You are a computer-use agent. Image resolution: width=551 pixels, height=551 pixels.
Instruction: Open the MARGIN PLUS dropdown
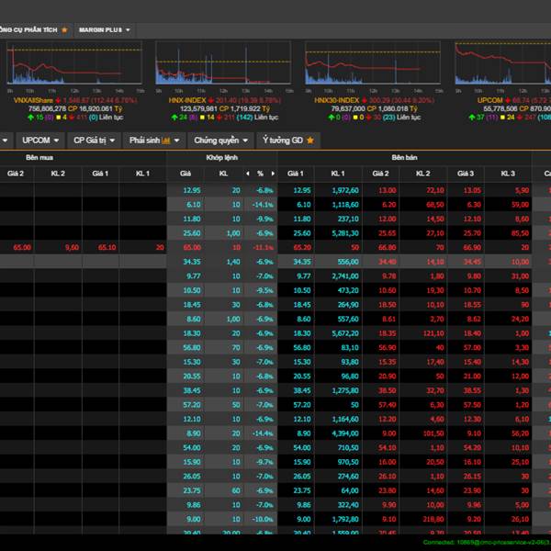pyautogui.click(x=105, y=30)
